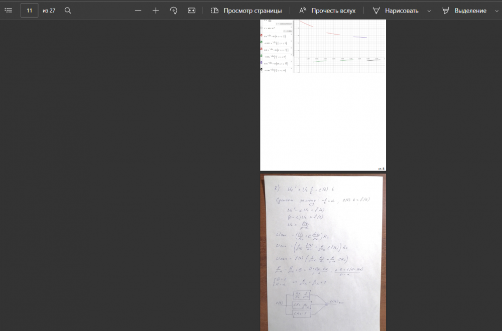Select the Выделение highlighter tool
The height and width of the screenshot is (331, 502).
coord(446,11)
